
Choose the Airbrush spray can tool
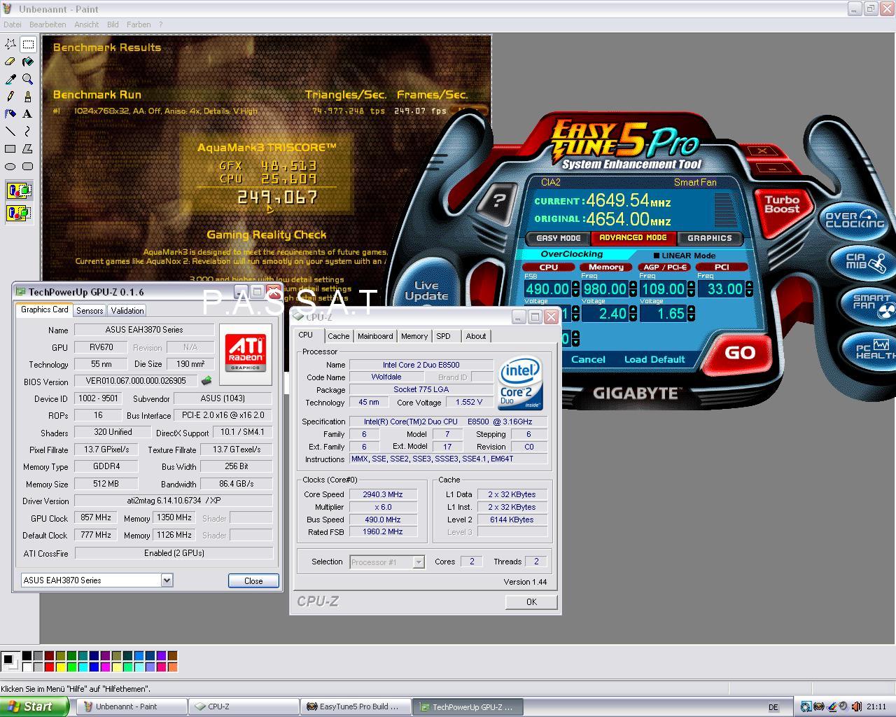pos(10,113)
